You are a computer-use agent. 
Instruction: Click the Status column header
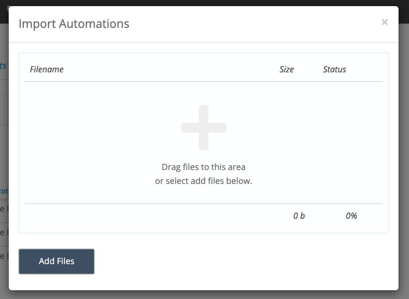pos(335,69)
